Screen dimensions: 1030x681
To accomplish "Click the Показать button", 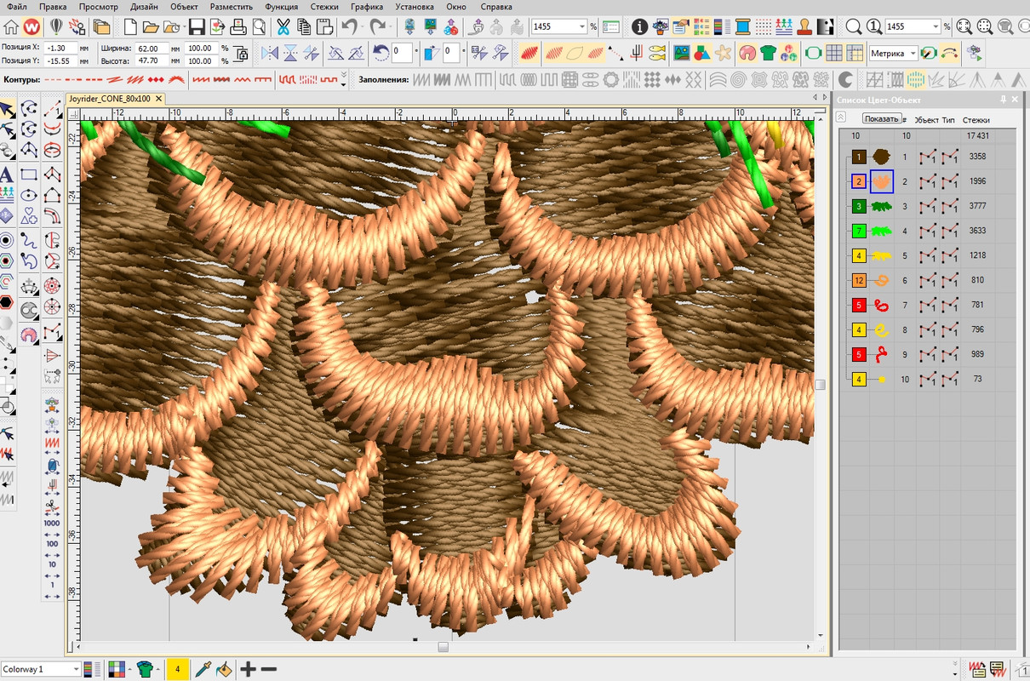I will pos(880,118).
